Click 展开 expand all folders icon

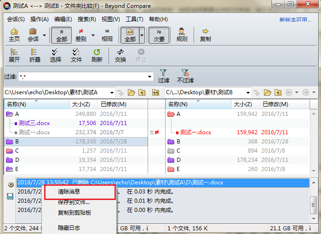point(14,56)
